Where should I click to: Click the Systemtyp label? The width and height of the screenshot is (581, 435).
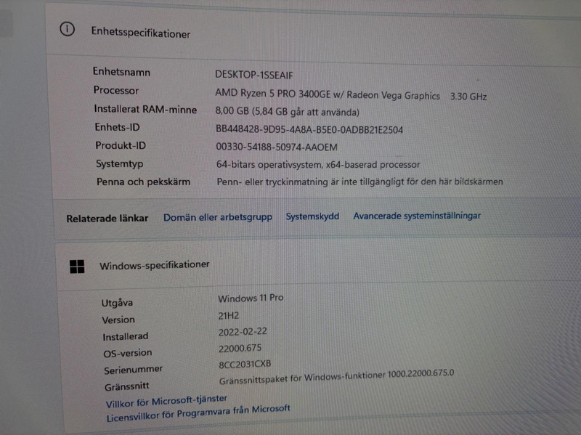tap(119, 164)
